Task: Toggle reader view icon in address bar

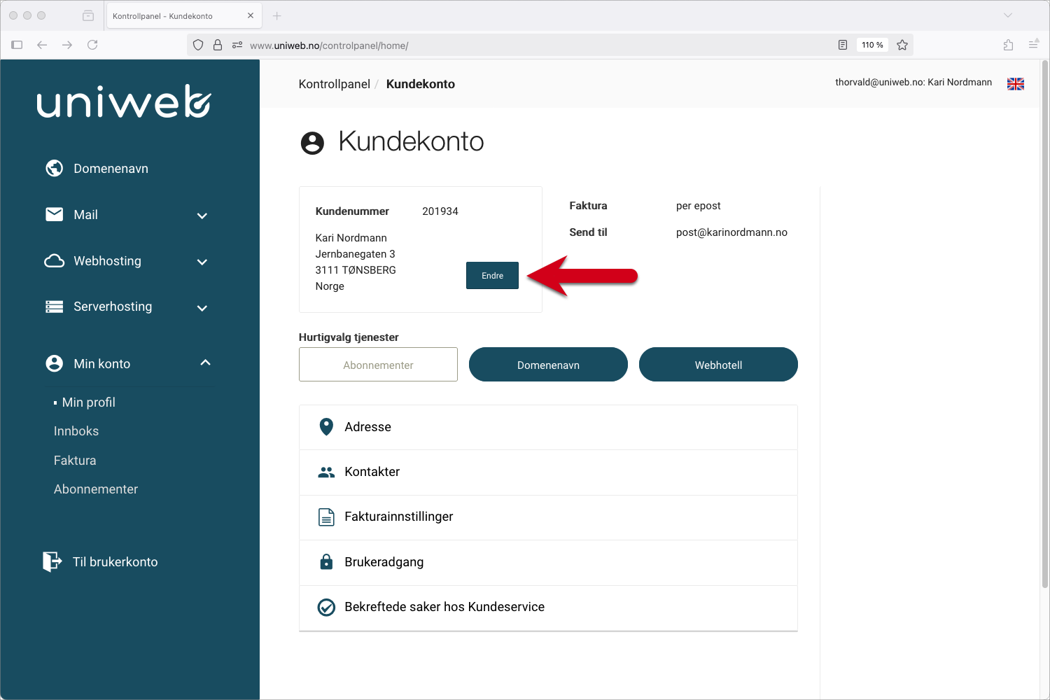Action: coord(843,45)
